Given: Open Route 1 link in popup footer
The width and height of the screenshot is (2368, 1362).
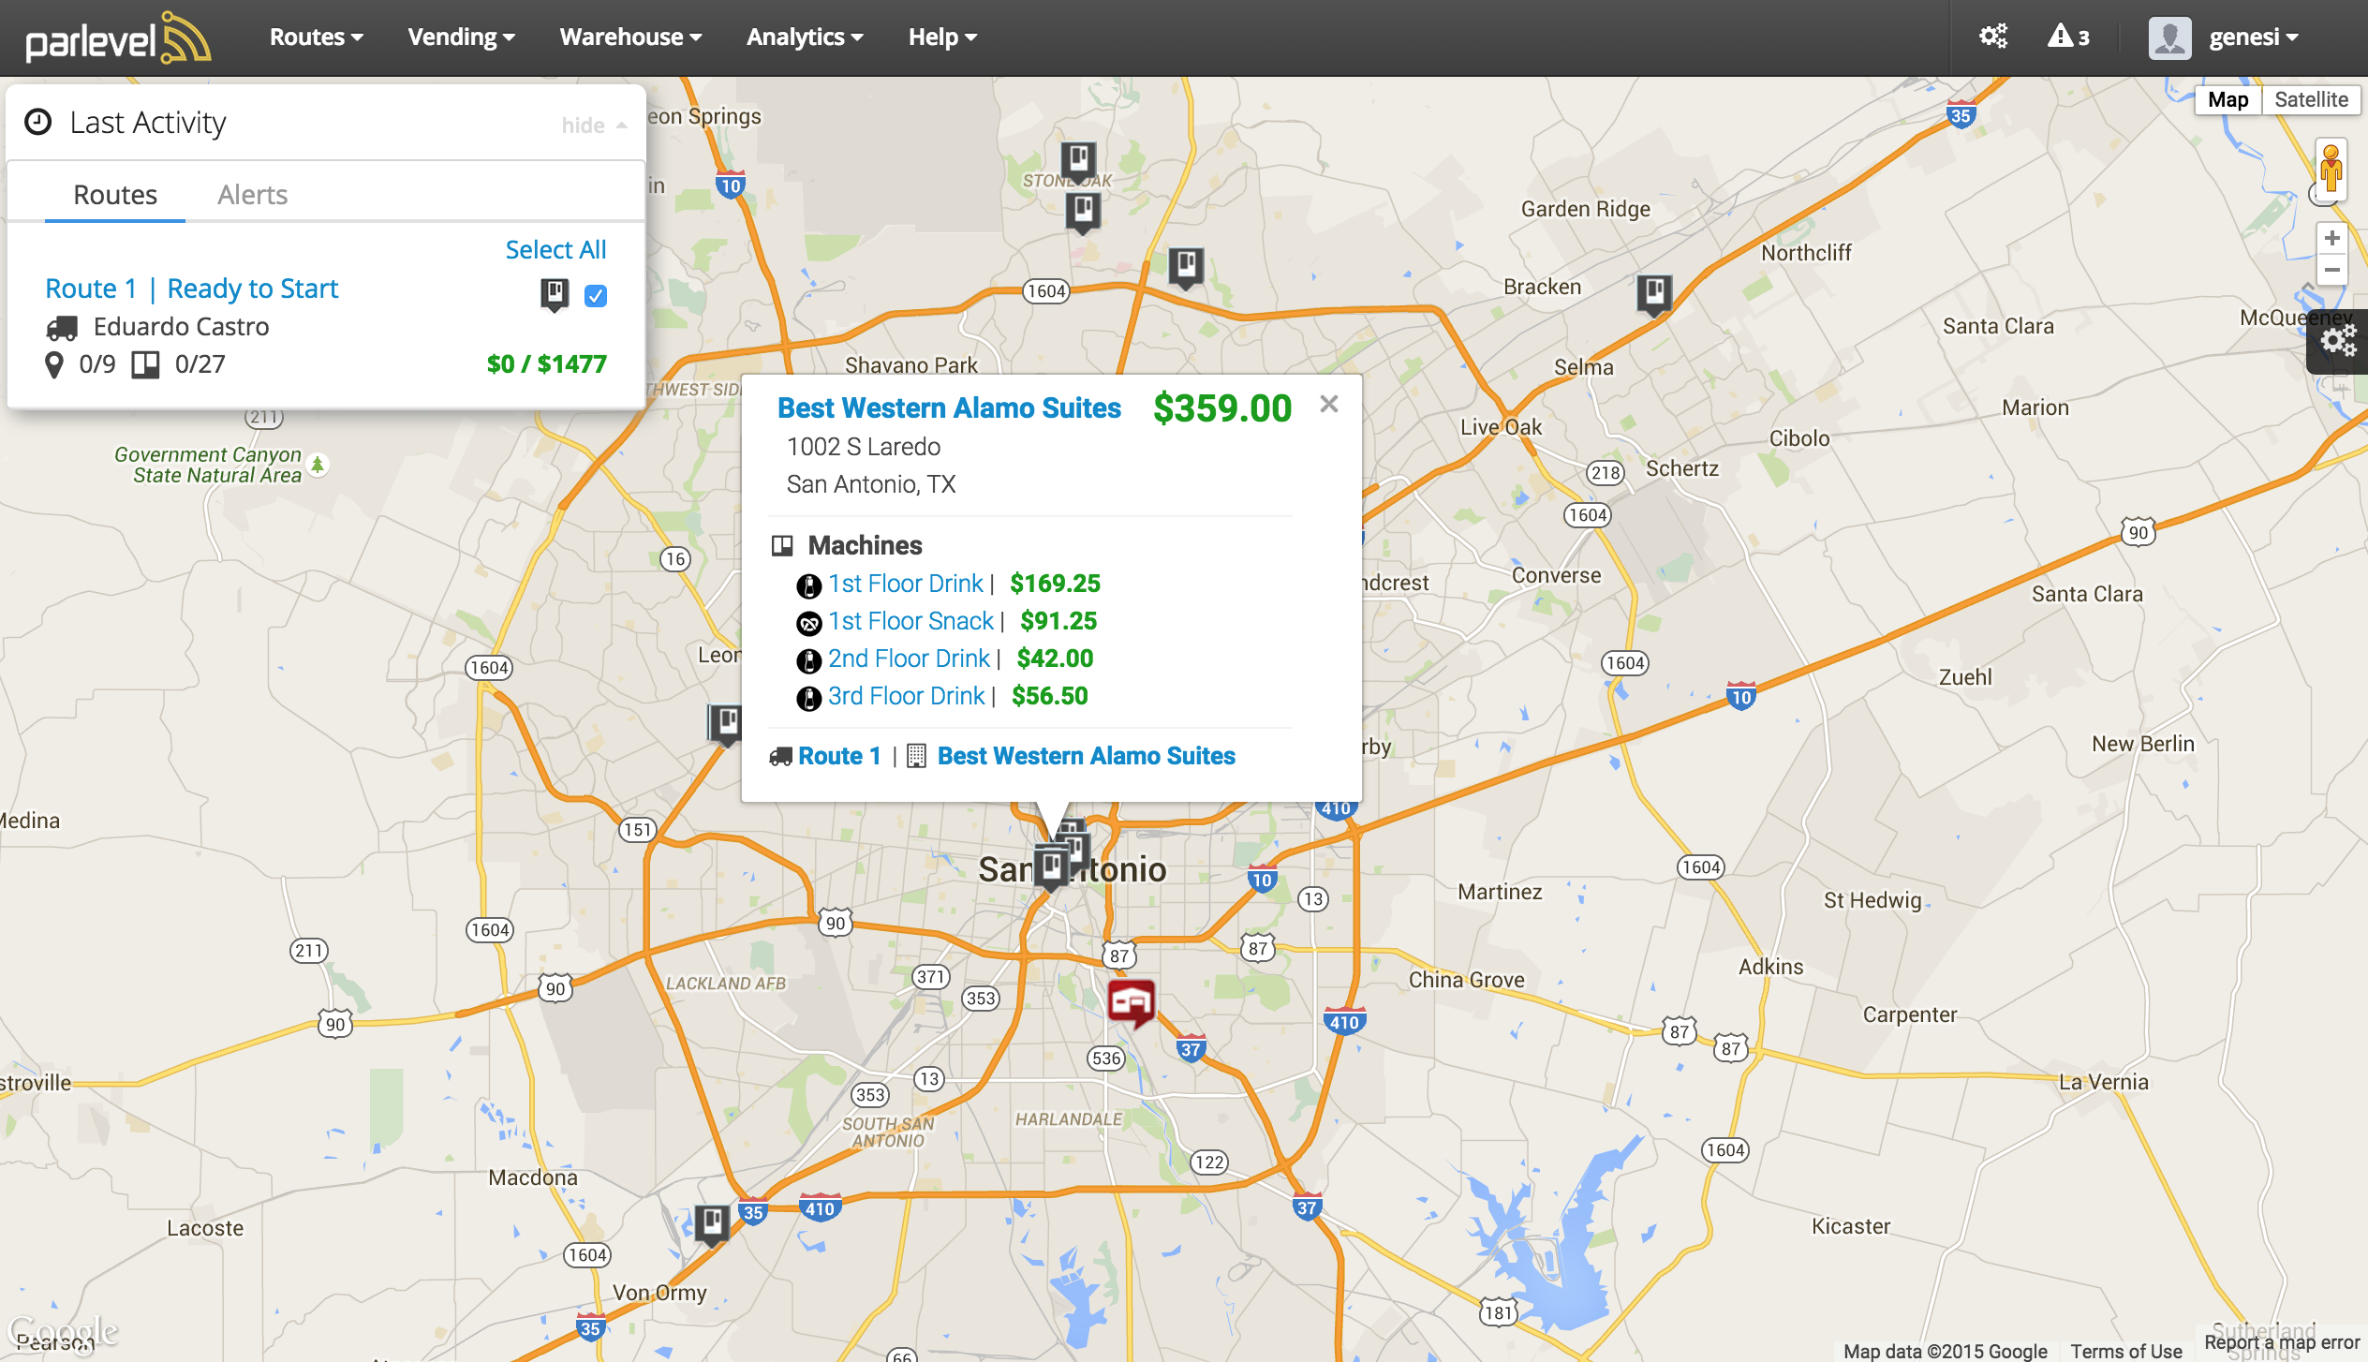Looking at the screenshot, I should point(839,756).
